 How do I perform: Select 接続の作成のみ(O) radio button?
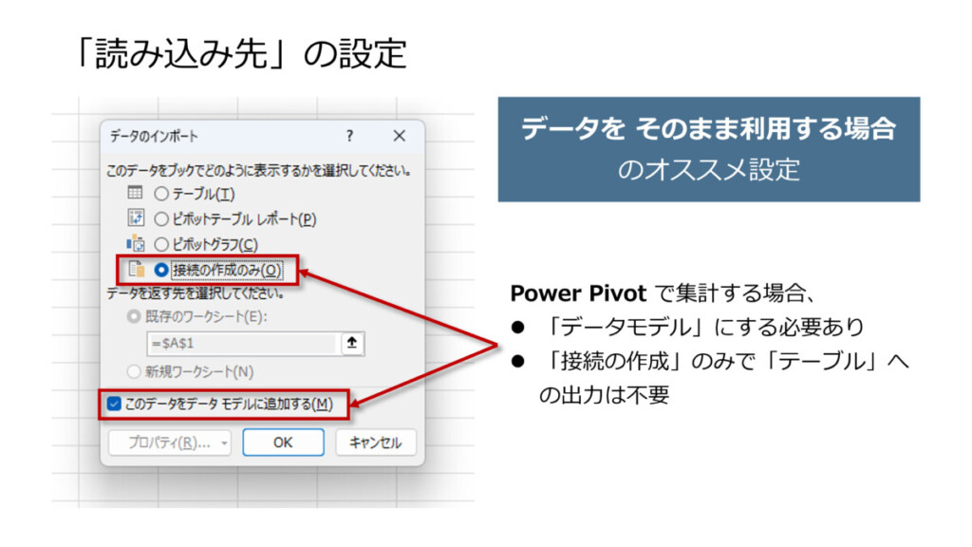click(x=161, y=270)
